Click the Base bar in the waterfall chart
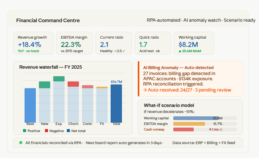 30,105
